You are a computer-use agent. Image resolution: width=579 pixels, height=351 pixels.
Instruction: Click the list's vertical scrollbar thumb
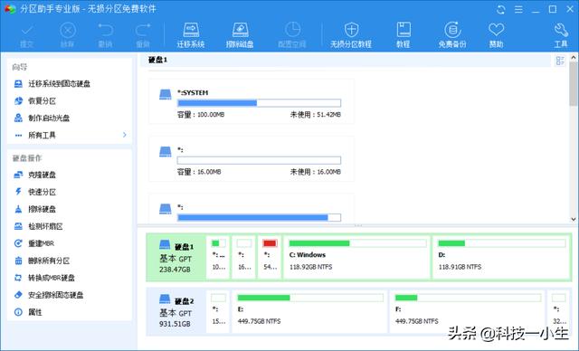pyautogui.click(x=573, y=84)
